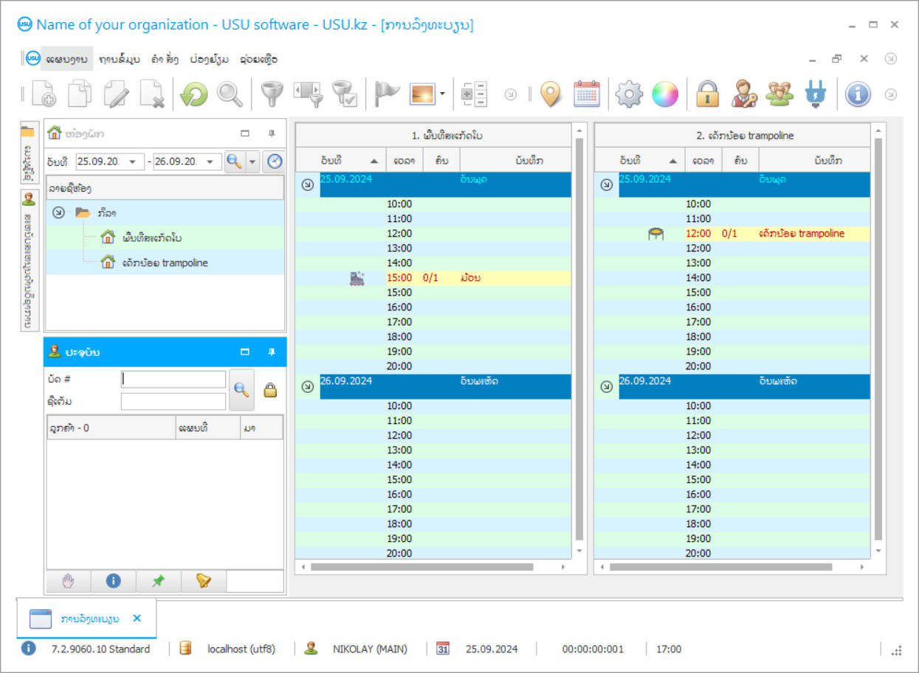Open the map location pin icon
This screenshot has height=673, width=919.
pos(551,94)
